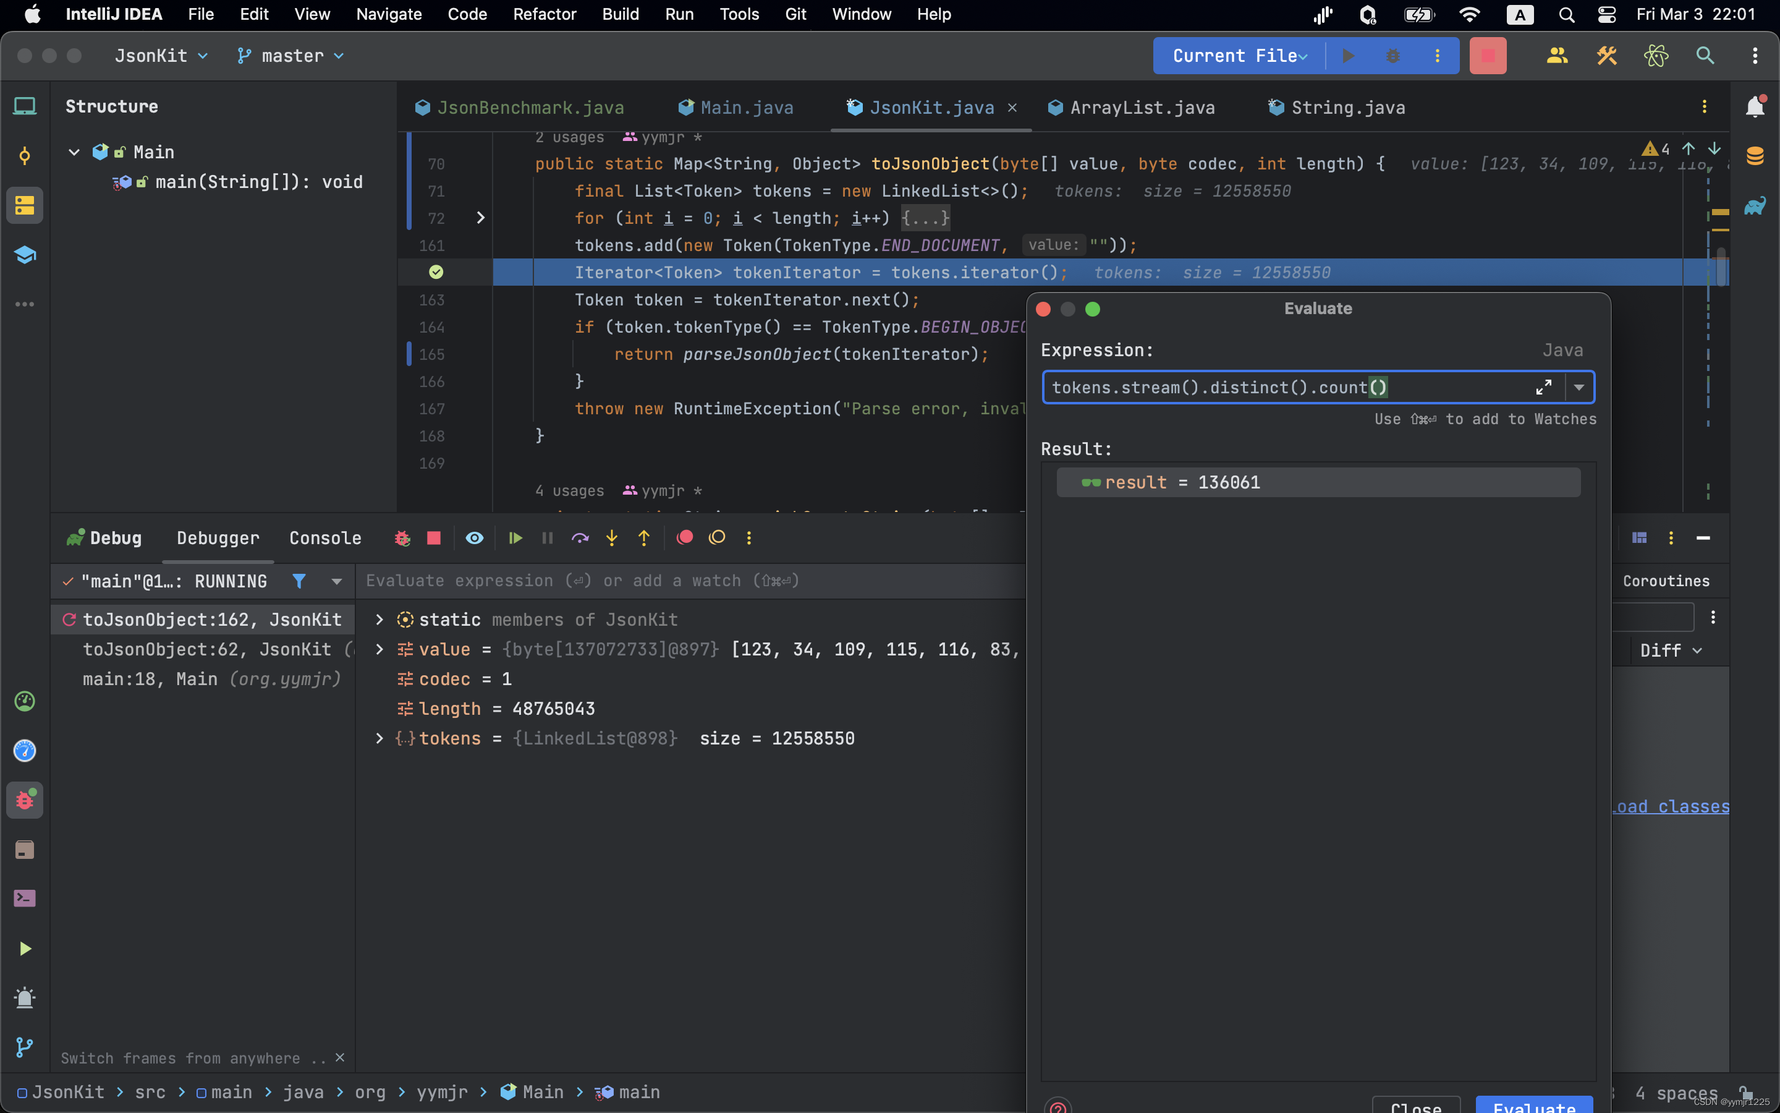Click the editor vertical scrollbar thumb
1780x1113 pixels.
click(1721, 267)
